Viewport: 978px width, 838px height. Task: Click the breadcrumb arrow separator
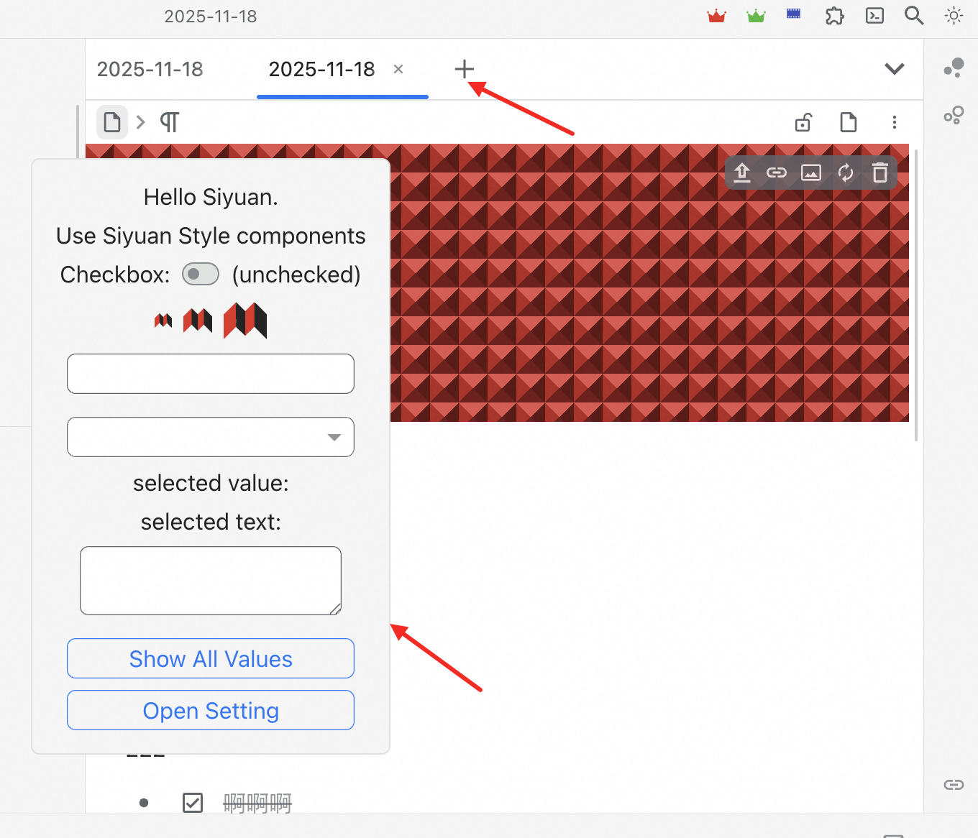click(141, 122)
